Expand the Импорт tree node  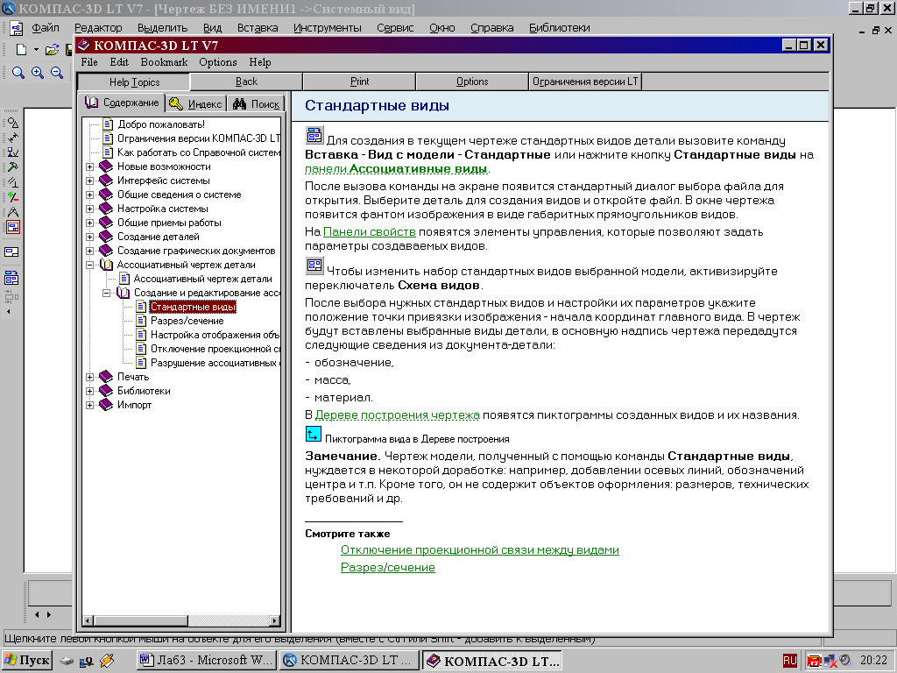[x=90, y=405]
